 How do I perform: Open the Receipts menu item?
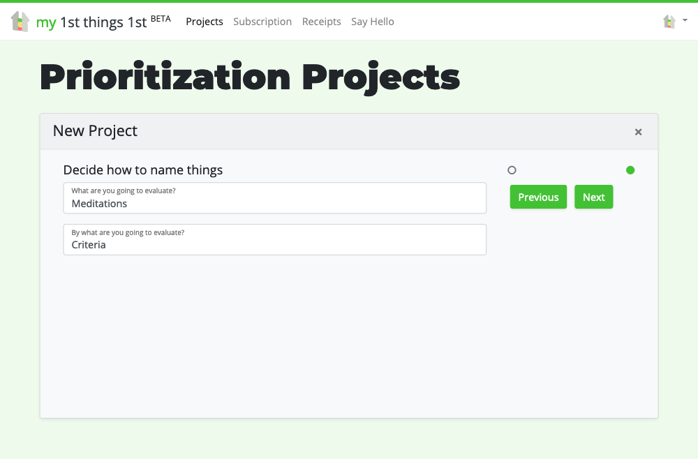tap(321, 22)
